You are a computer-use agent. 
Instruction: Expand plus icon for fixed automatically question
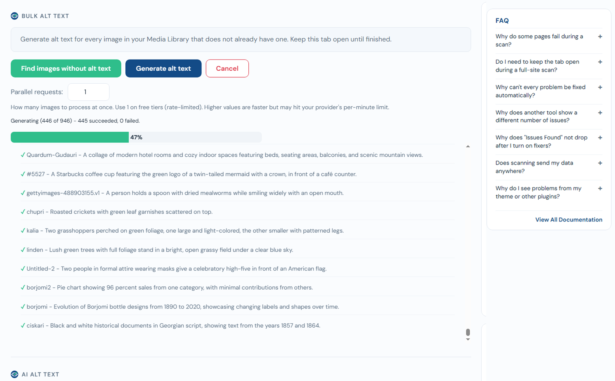pyautogui.click(x=600, y=87)
